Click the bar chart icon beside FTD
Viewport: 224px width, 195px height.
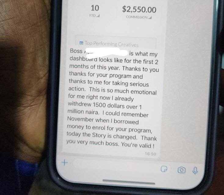(98, 16)
